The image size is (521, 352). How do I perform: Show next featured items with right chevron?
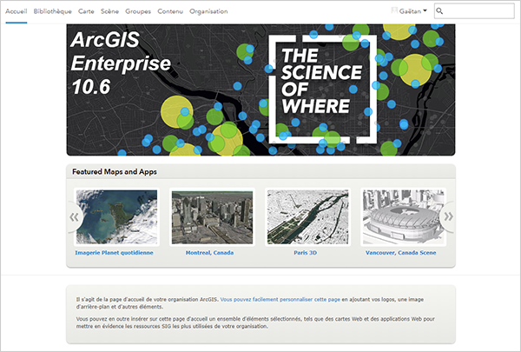click(x=448, y=216)
